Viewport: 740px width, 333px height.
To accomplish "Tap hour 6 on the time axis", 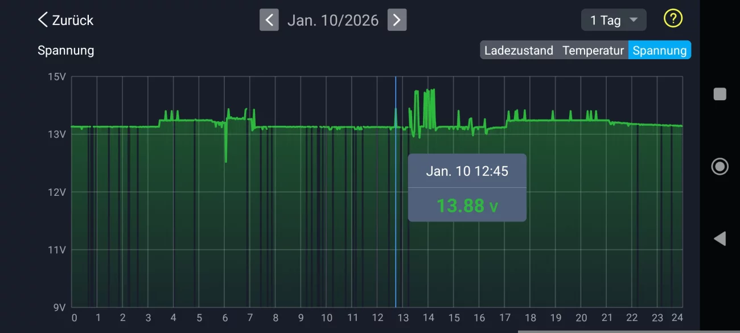I will pyautogui.click(x=225, y=318).
